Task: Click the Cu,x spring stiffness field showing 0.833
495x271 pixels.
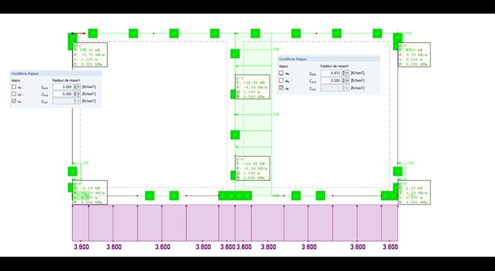Action: point(331,73)
